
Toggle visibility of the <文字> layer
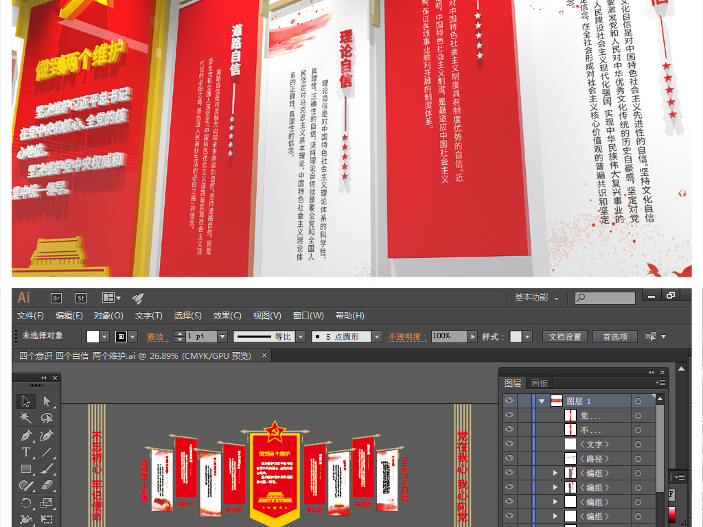tap(509, 444)
